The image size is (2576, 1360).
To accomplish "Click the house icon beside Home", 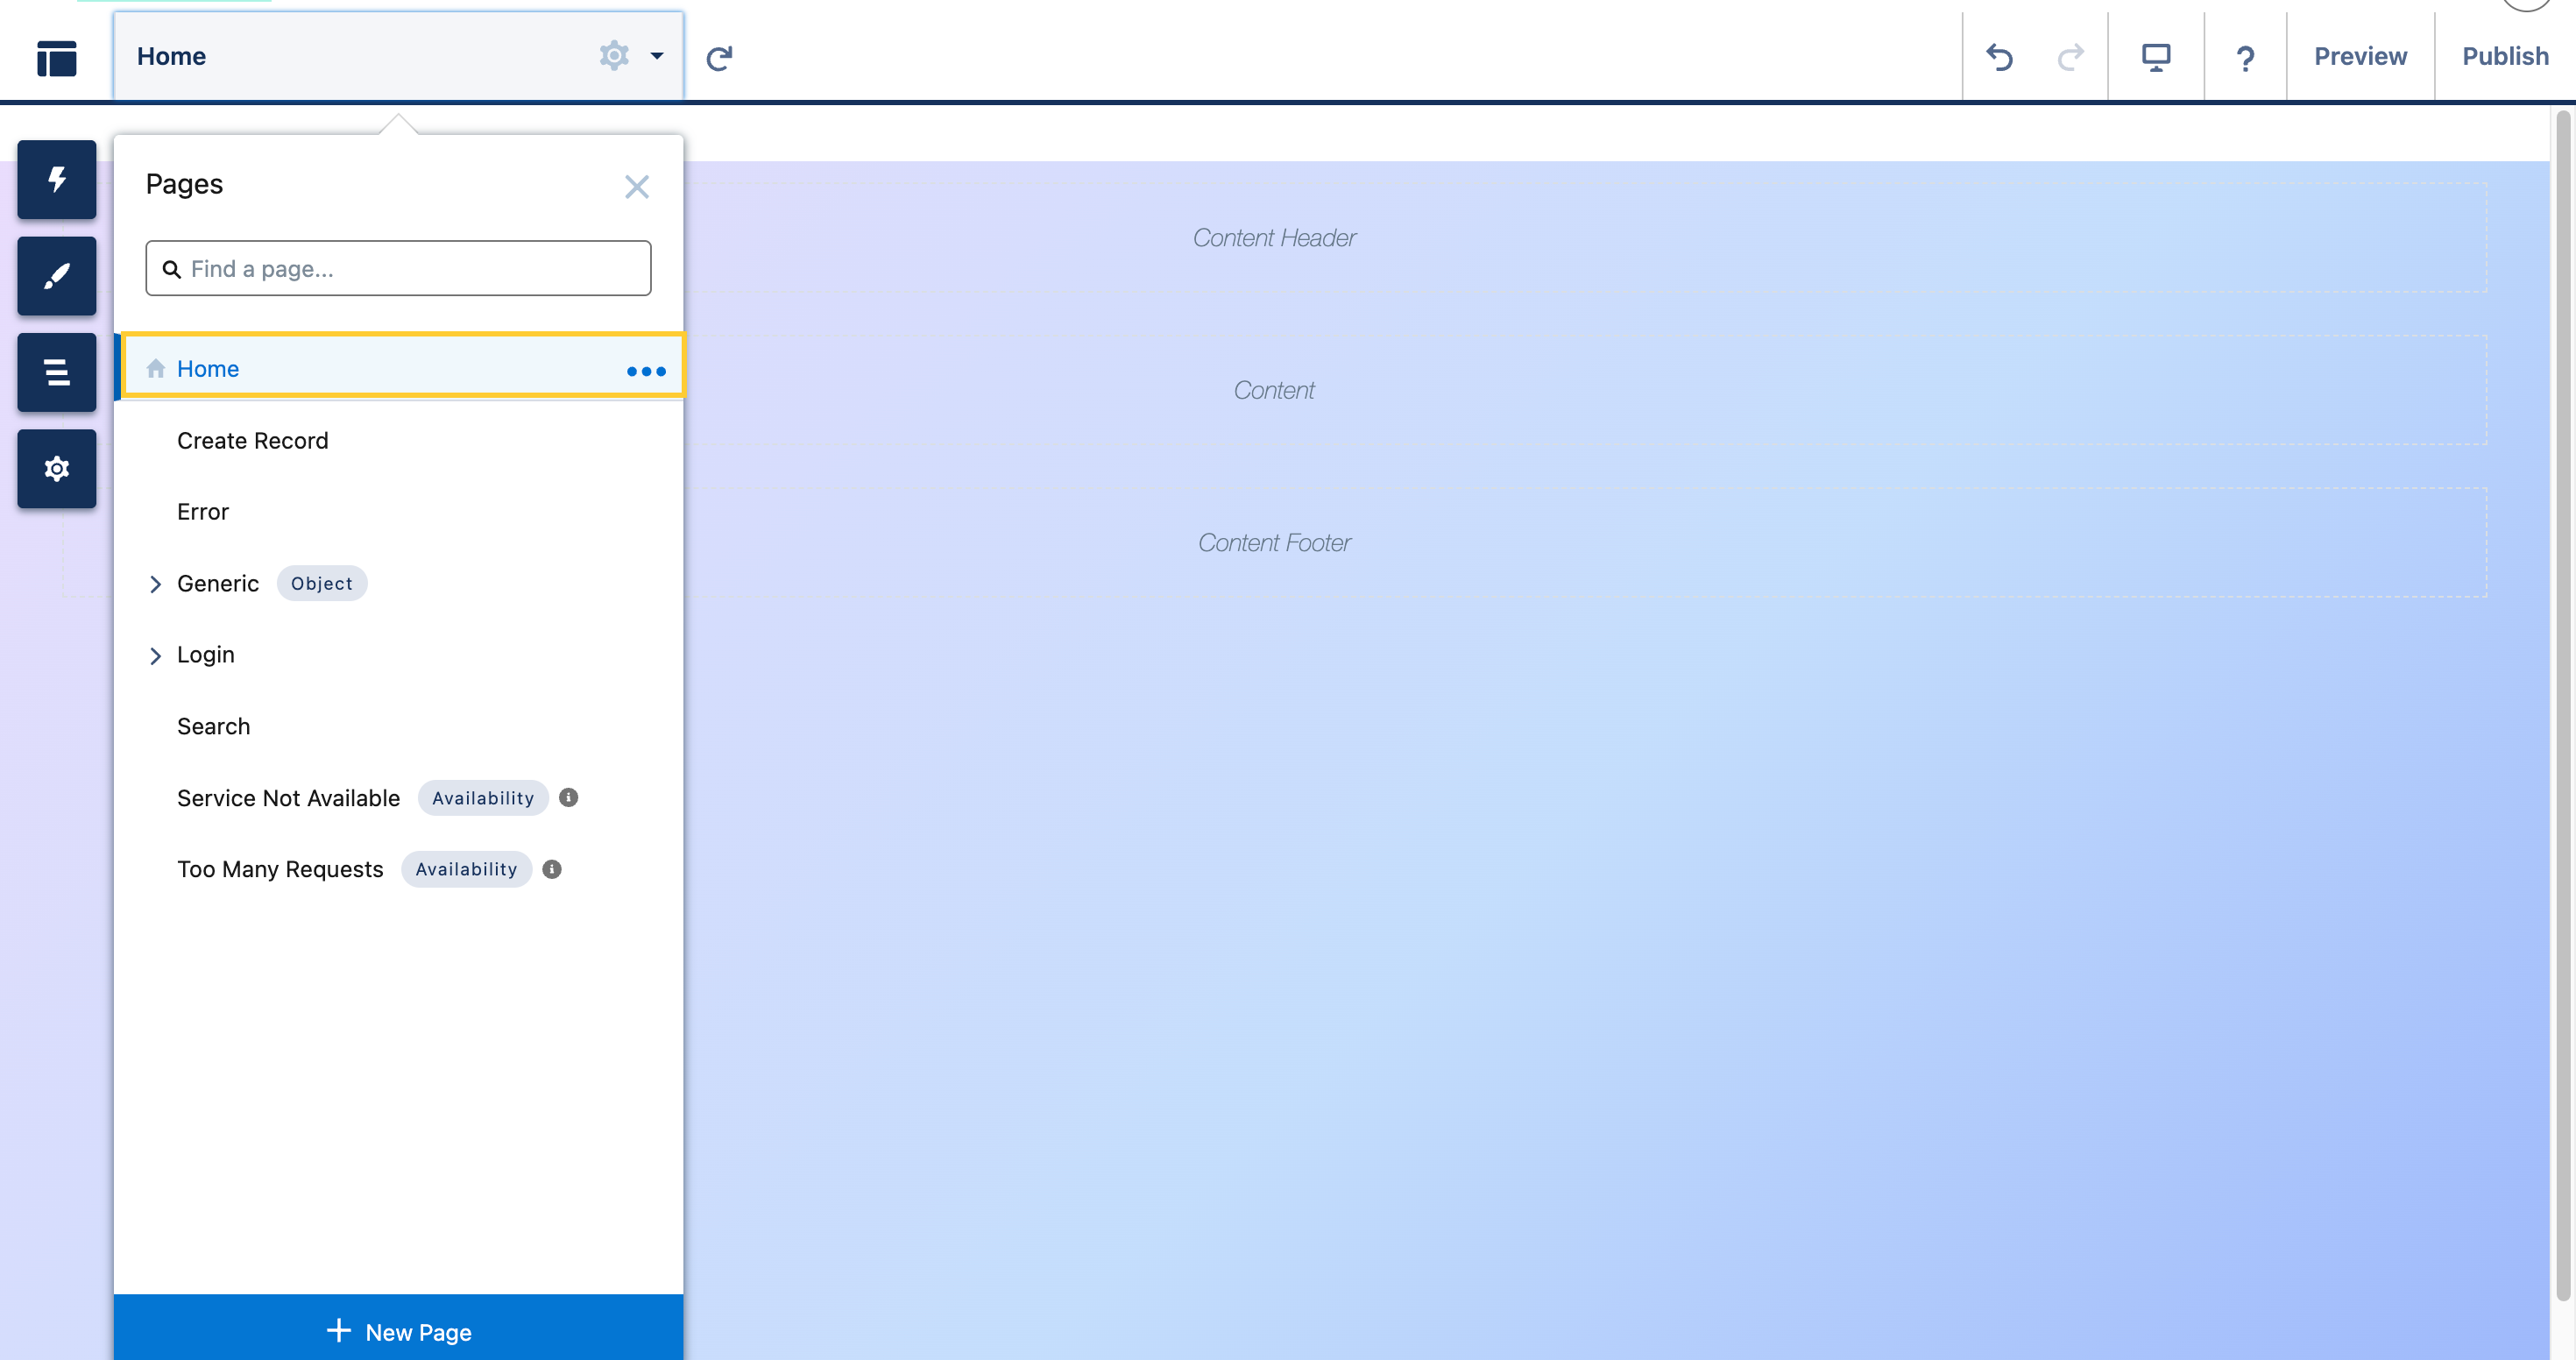I will (x=156, y=368).
